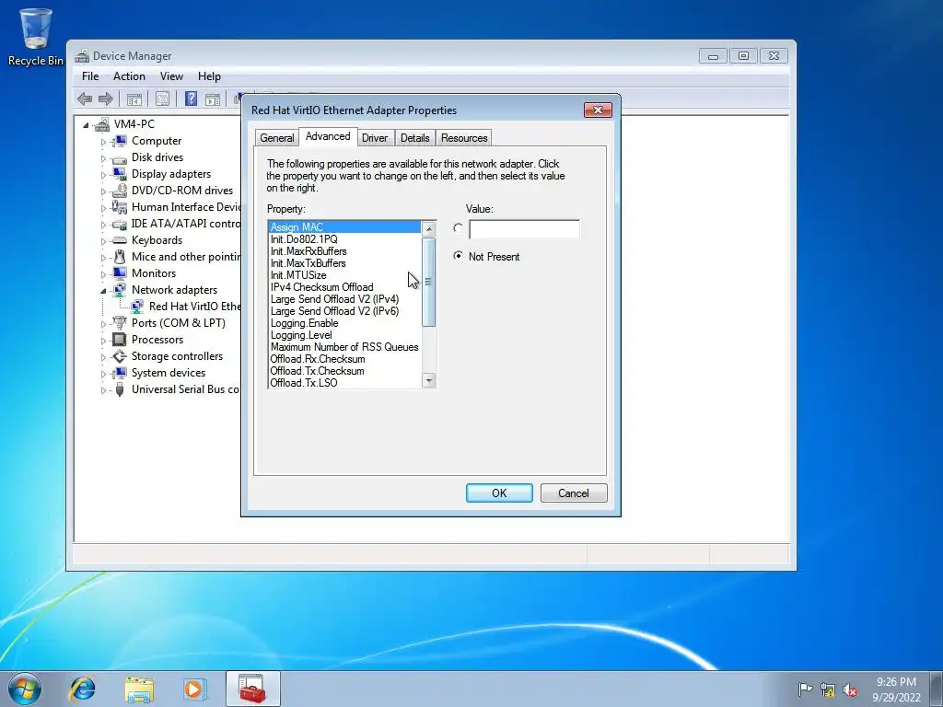Expand the Processors node
Viewport: 943px width, 707px height.
(x=103, y=341)
